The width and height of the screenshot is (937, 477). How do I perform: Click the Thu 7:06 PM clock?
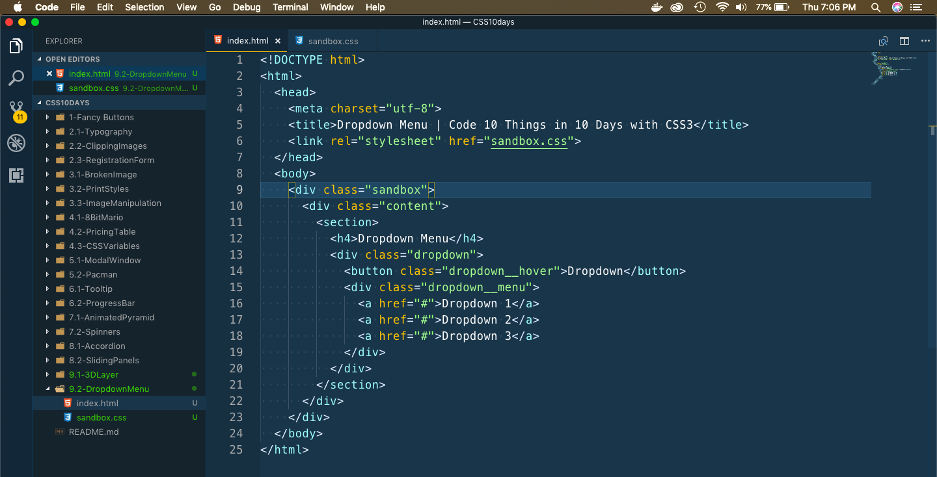829,7
